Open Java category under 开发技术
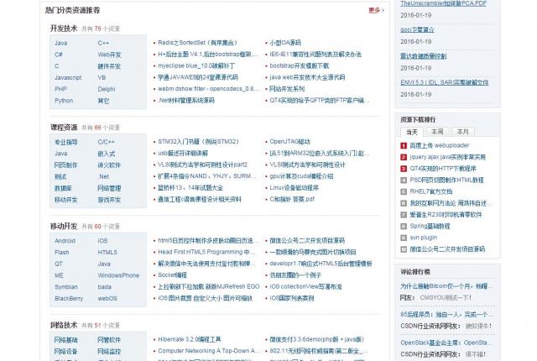The image size is (537, 361). coord(61,43)
